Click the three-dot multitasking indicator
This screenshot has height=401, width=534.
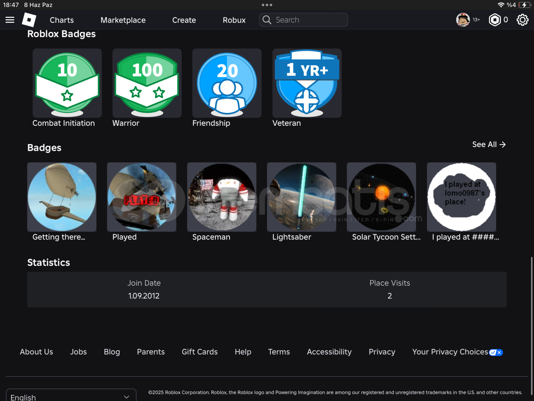267,5
